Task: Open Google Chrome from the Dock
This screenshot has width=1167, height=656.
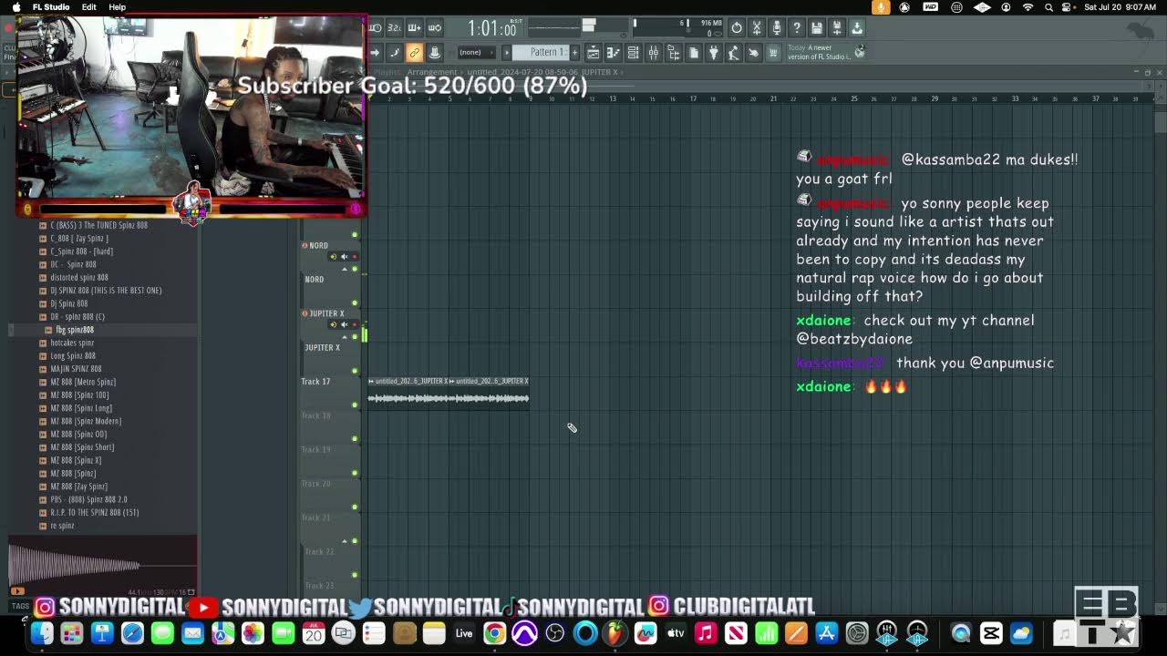Action: (494, 633)
